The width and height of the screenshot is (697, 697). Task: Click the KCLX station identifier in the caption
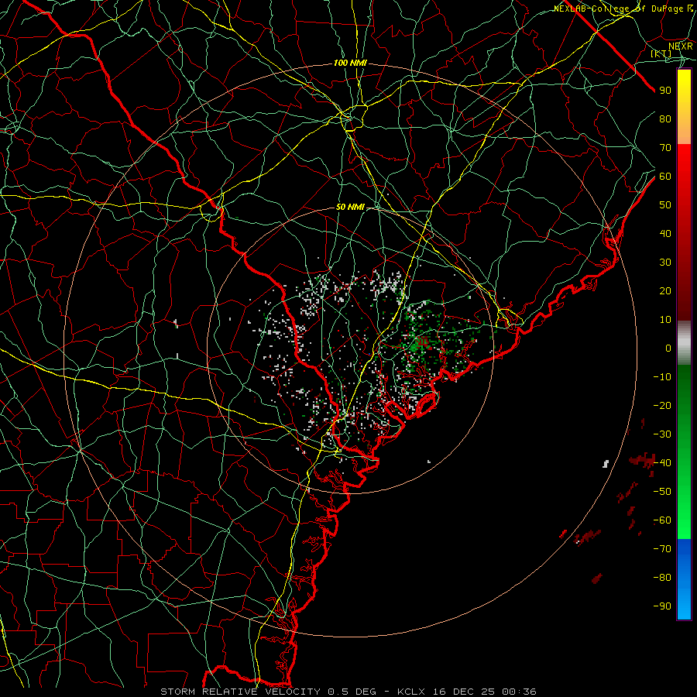[x=412, y=692]
